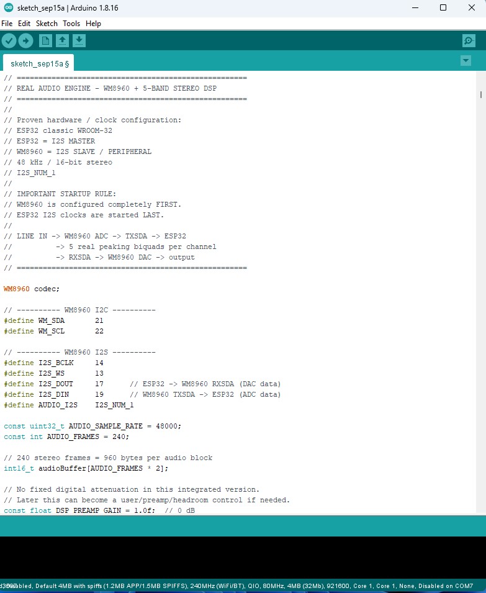Screen dimensions: 486x593
Task: Open the Edit menu
Action: (24, 24)
